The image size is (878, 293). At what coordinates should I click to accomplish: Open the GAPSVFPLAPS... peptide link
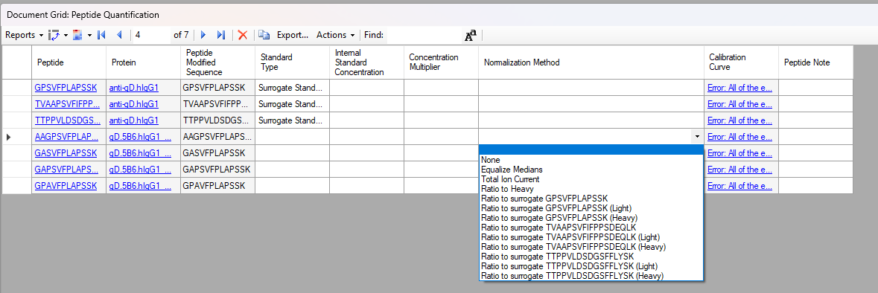pos(67,169)
